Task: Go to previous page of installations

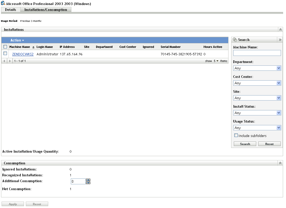Action: pos(4,61)
